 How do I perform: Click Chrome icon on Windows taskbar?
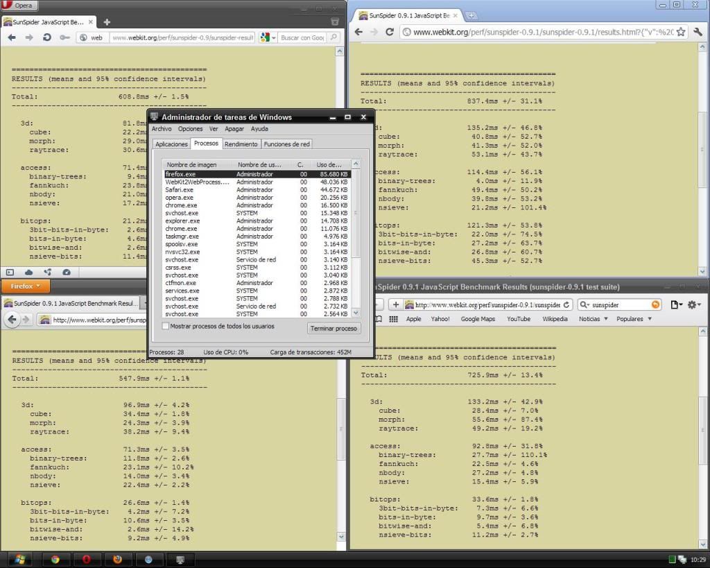pos(55,560)
